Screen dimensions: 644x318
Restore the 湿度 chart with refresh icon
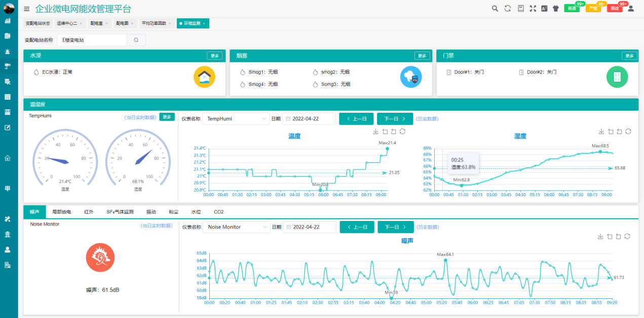pos(628,131)
